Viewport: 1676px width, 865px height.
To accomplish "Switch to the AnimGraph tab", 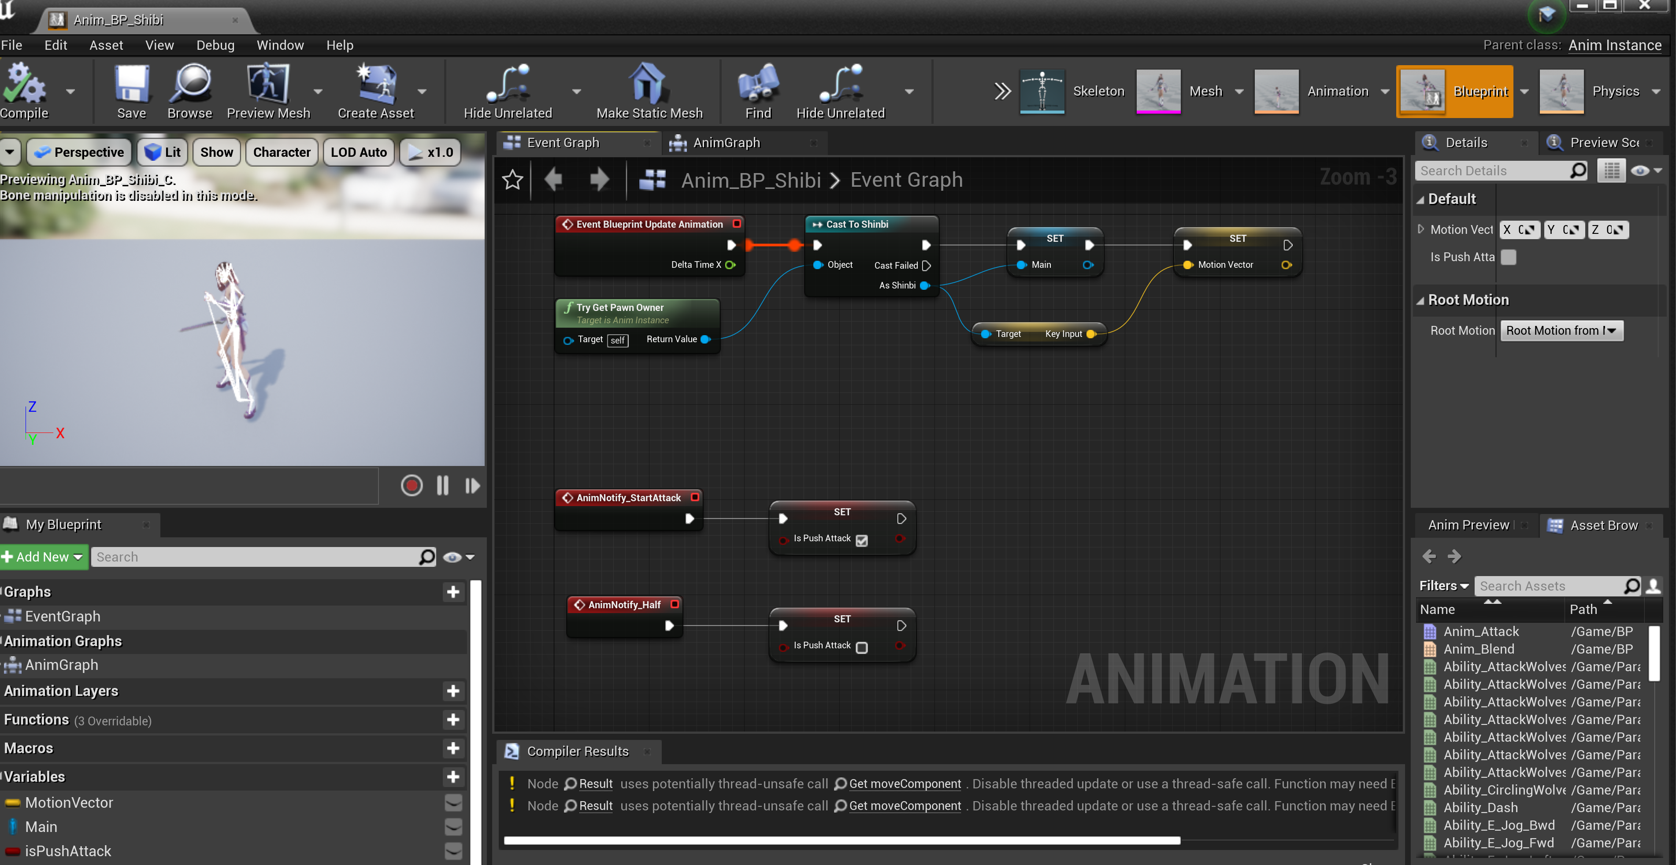I will point(726,142).
